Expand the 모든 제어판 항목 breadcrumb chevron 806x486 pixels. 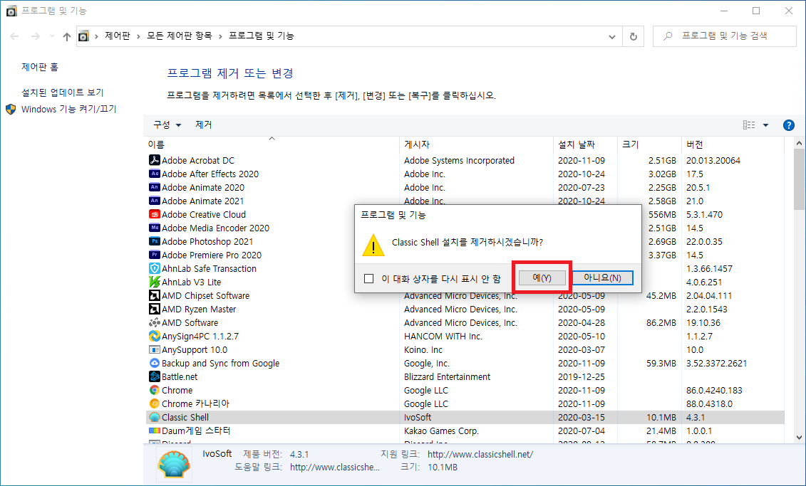[220, 36]
